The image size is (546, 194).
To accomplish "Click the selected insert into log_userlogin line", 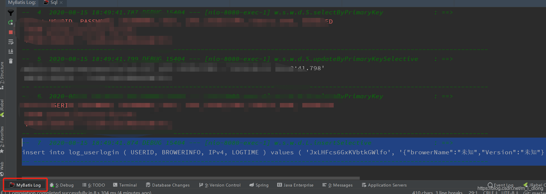I will (283, 152).
